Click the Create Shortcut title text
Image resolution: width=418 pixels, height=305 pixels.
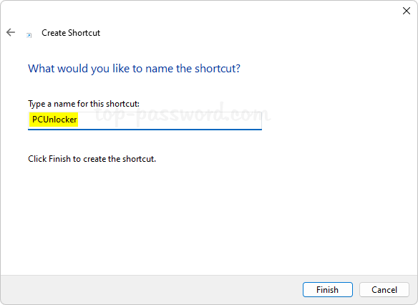tap(71, 33)
